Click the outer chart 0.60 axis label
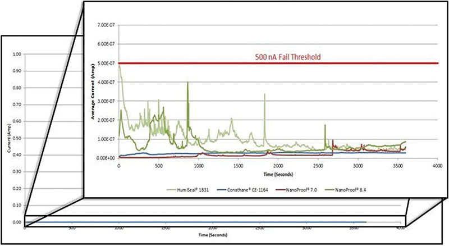 point(17,121)
